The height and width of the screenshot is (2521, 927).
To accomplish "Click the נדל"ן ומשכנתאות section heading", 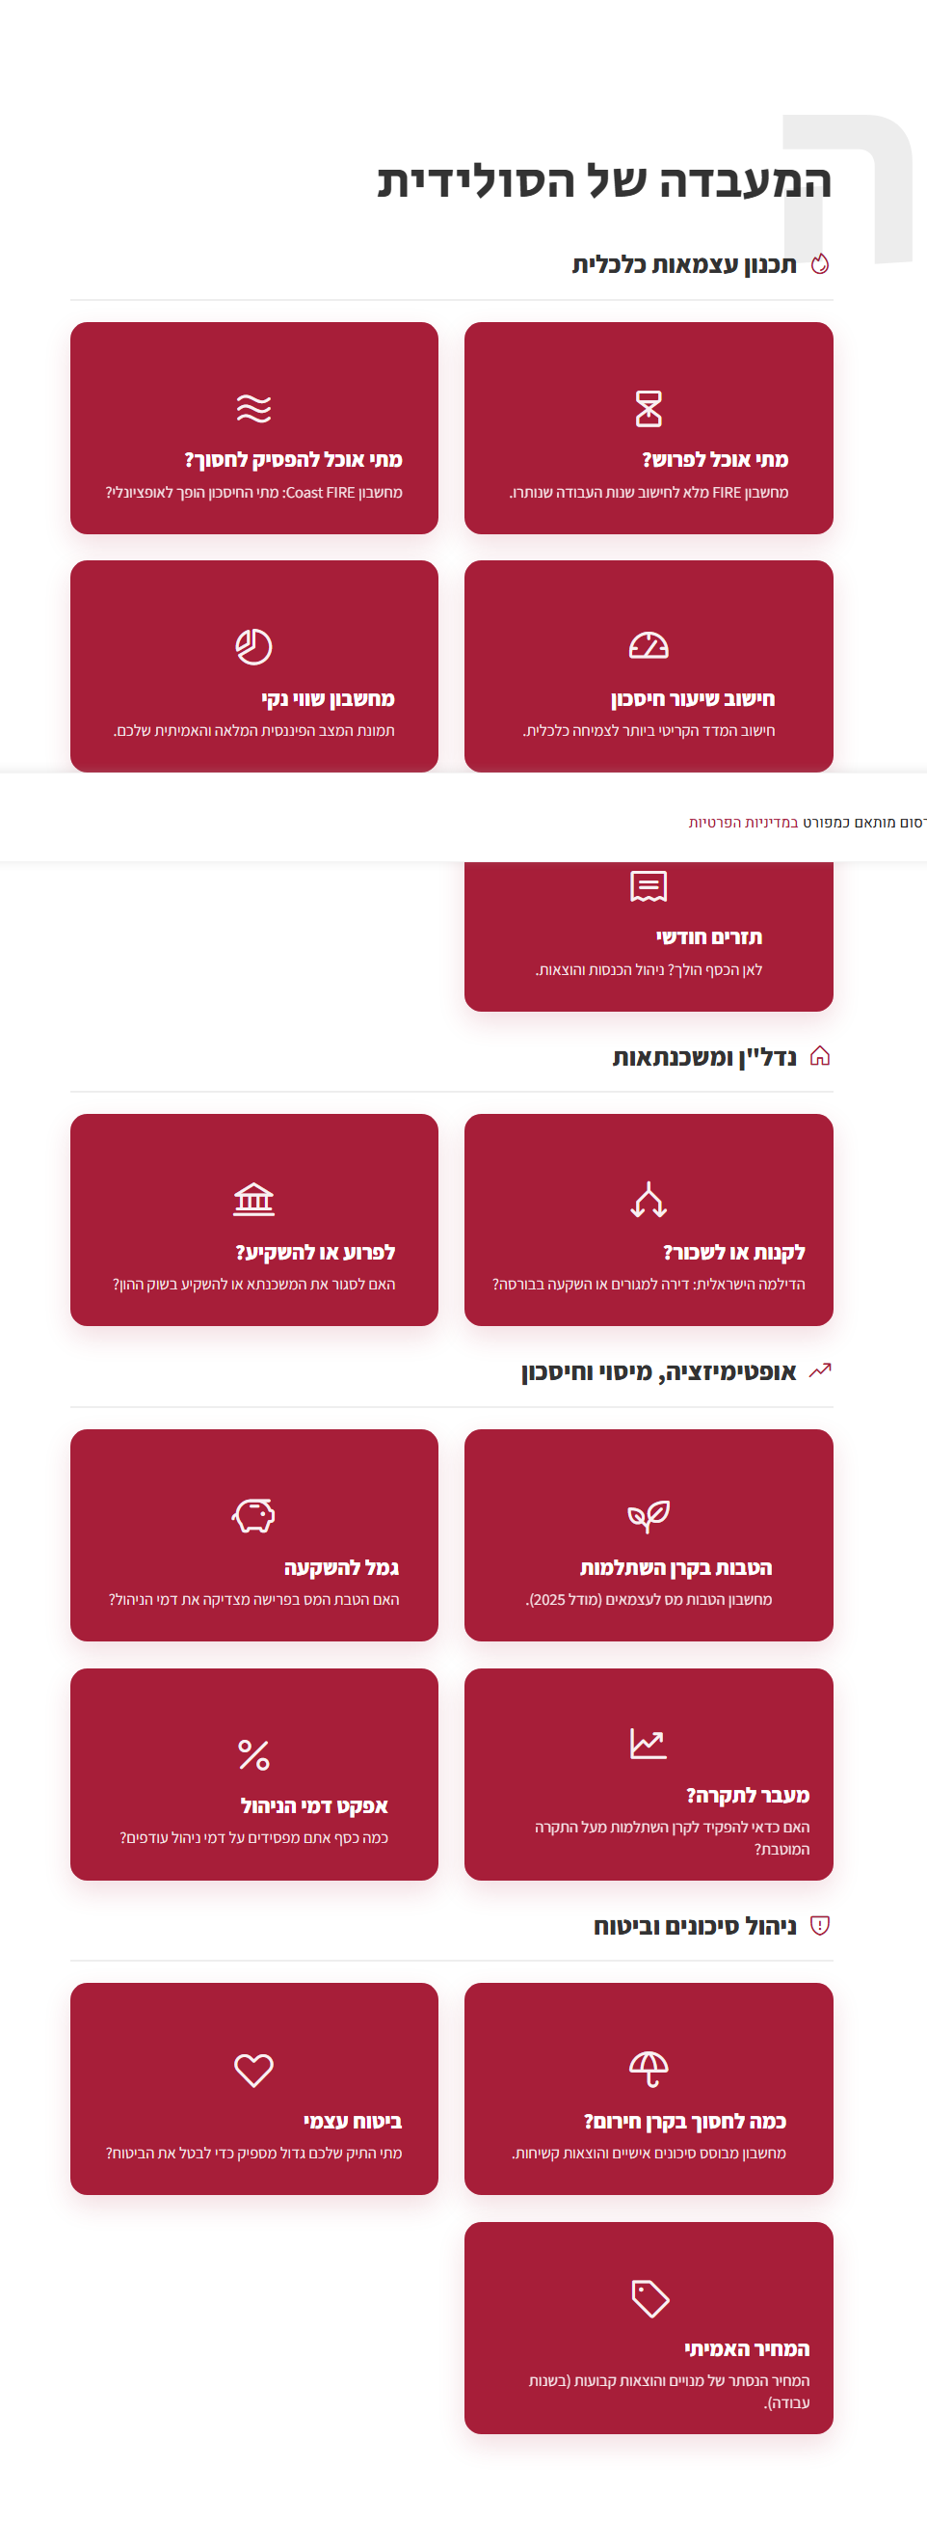I will [704, 1057].
